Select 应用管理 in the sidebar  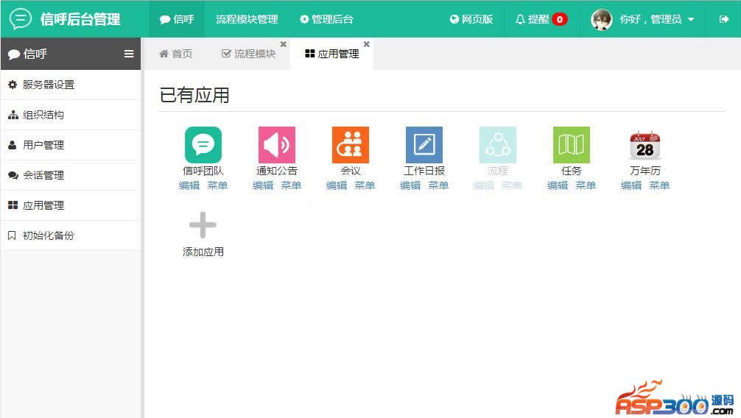tap(71, 205)
